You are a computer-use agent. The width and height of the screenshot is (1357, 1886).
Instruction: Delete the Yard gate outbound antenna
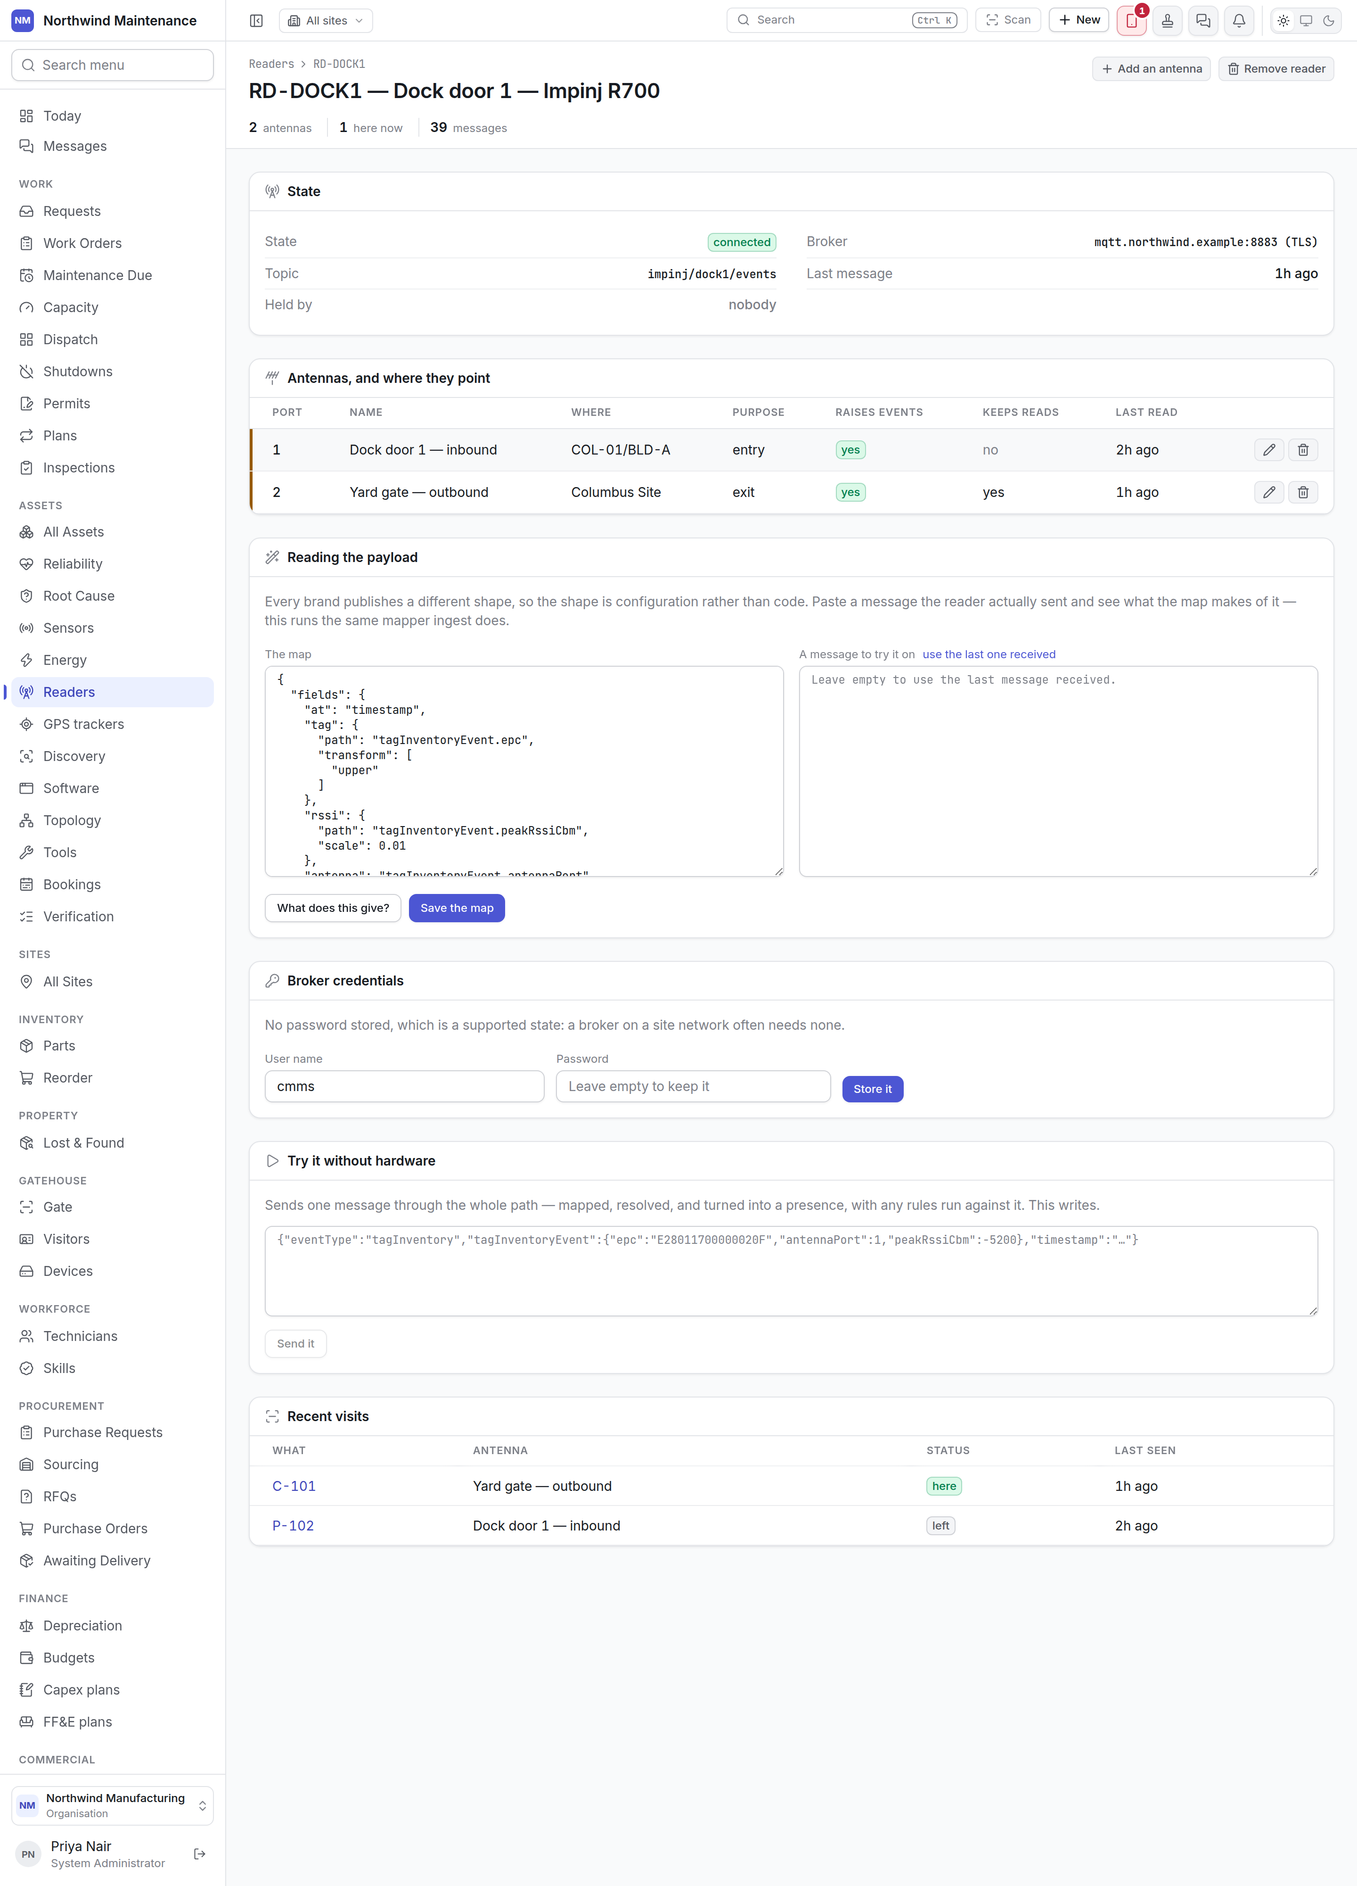(x=1303, y=492)
